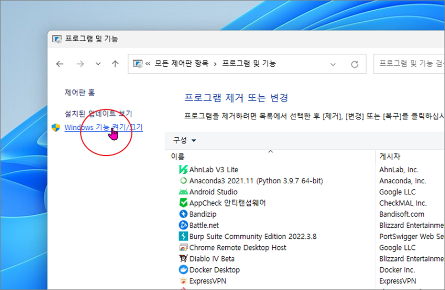
Task: Click the Control Panel icon in address bar
Action: [137, 64]
